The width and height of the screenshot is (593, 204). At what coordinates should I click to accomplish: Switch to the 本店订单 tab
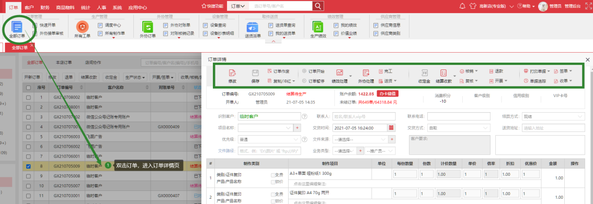pos(64,63)
